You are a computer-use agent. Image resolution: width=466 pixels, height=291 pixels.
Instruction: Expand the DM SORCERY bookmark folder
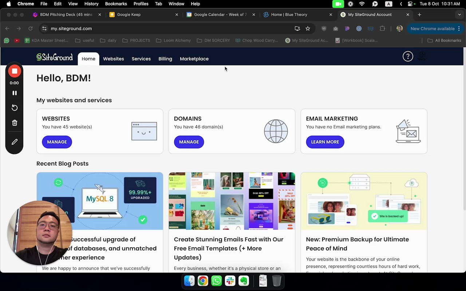click(x=213, y=40)
